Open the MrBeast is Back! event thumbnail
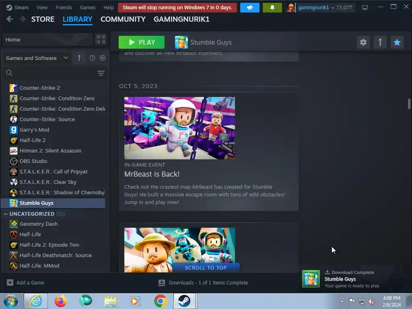The width and height of the screenshot is (412, 309). (x=179, y=128)
